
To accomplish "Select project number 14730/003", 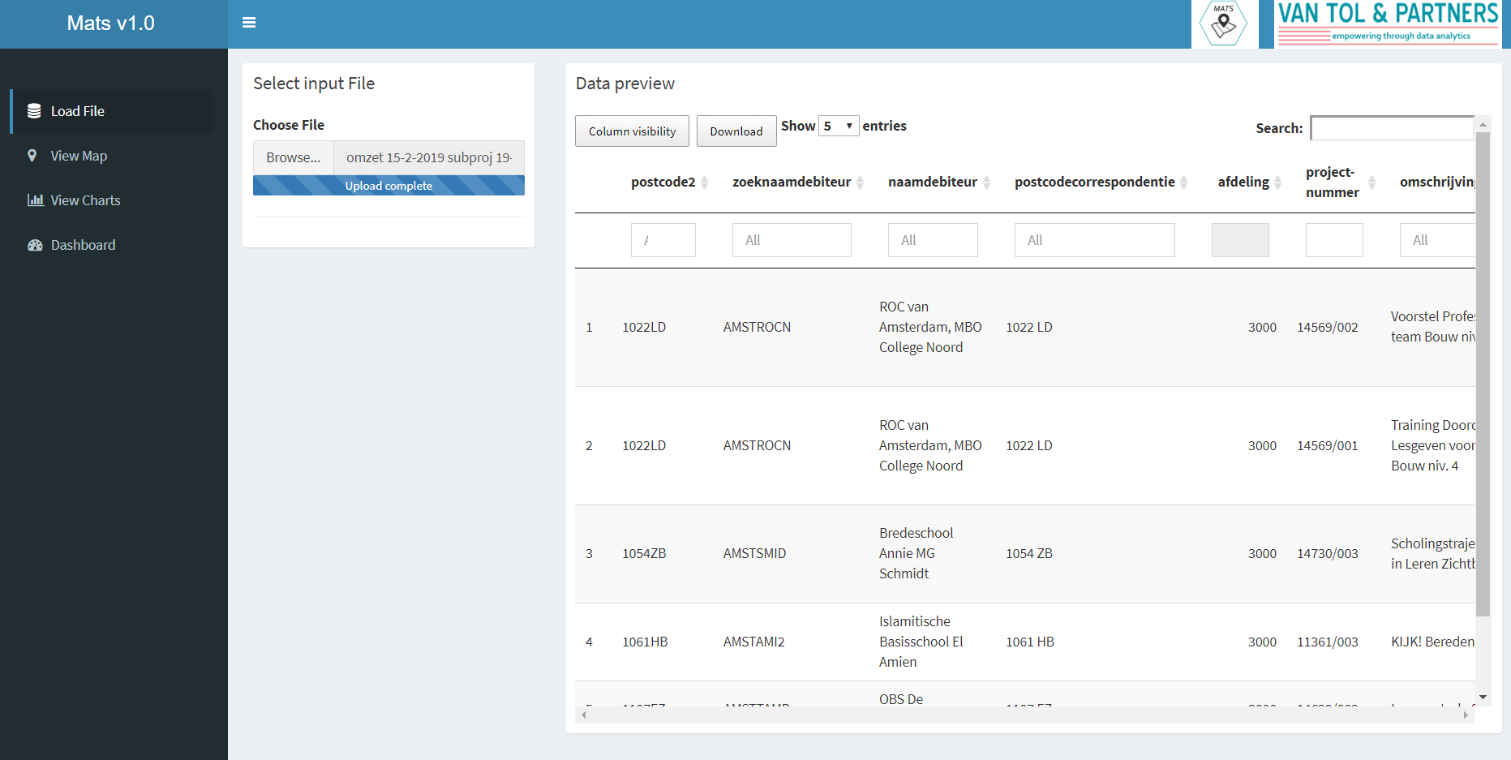I will click(1328, 553).
